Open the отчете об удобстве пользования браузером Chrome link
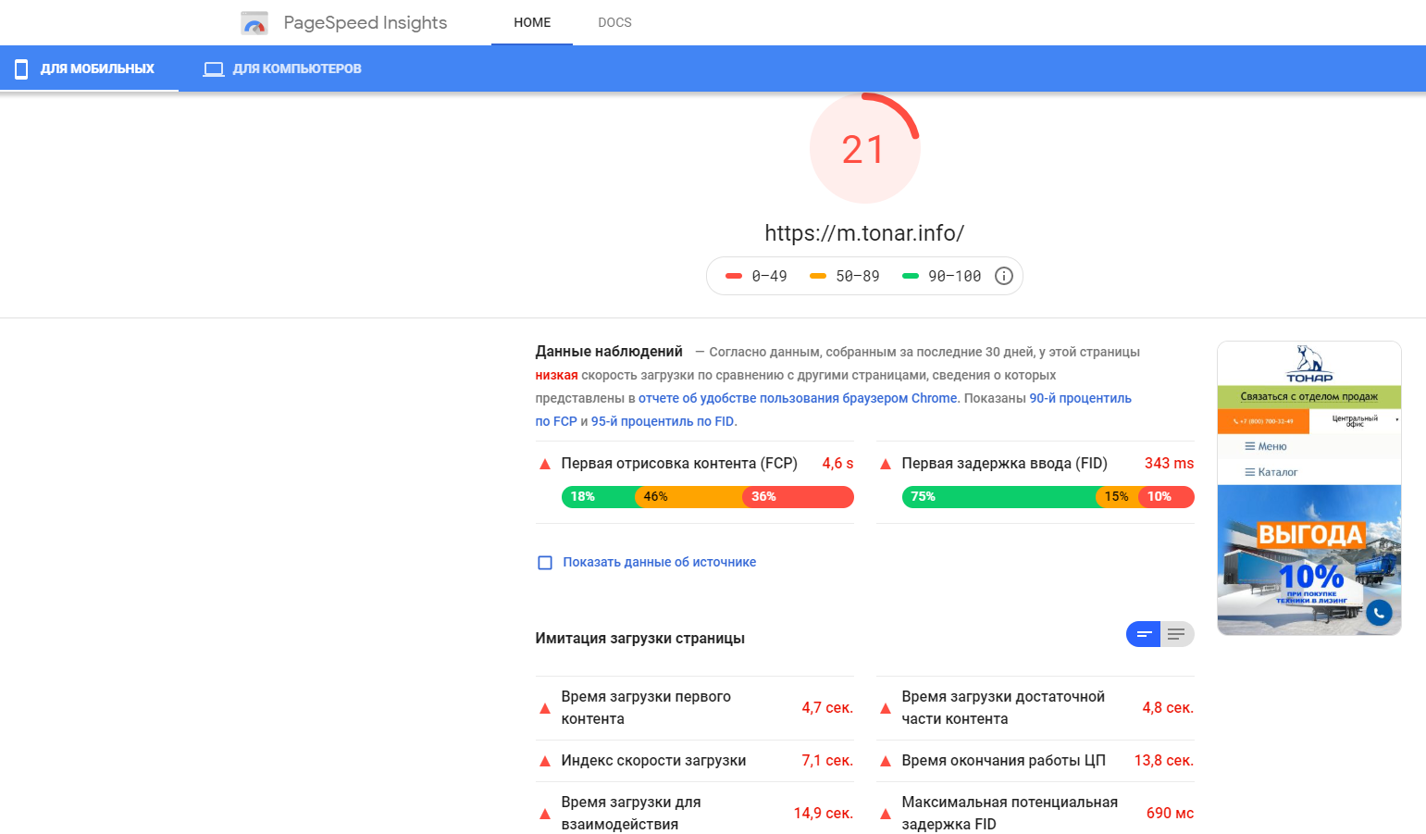 (798, 398)
